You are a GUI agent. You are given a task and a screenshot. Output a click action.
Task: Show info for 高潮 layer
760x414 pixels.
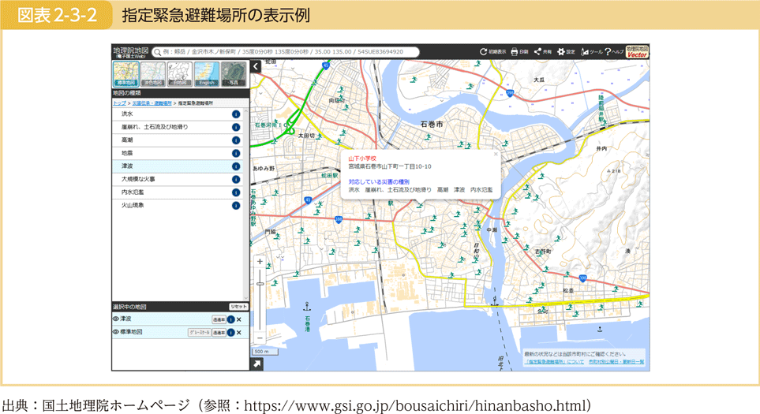(x=236, y=140)
